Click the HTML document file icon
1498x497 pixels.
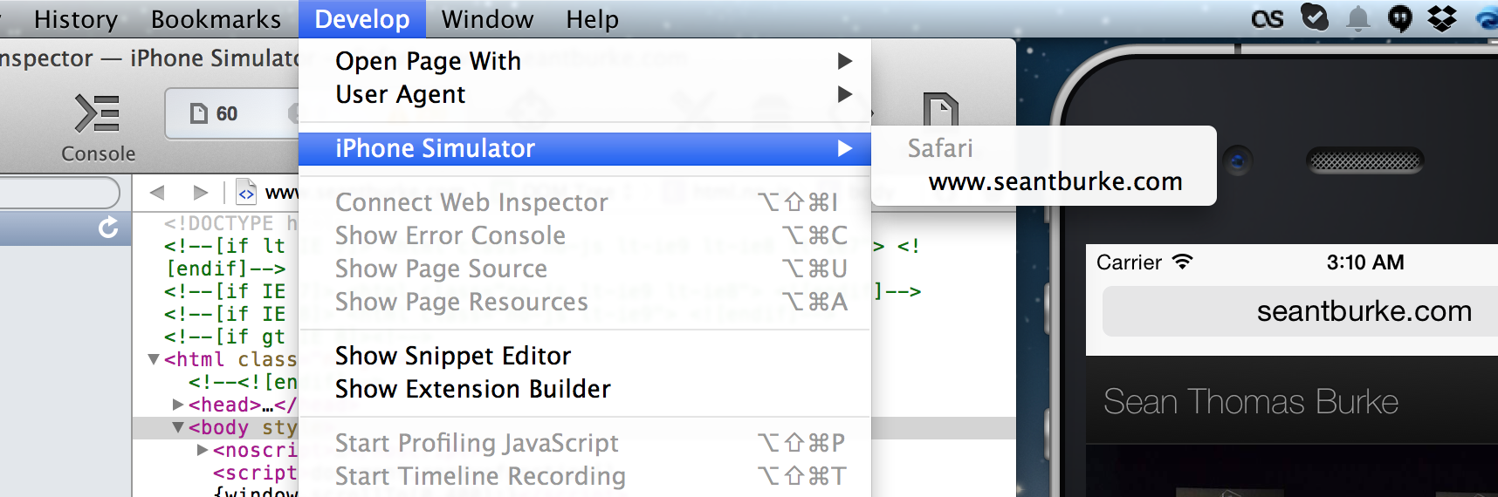246,193
